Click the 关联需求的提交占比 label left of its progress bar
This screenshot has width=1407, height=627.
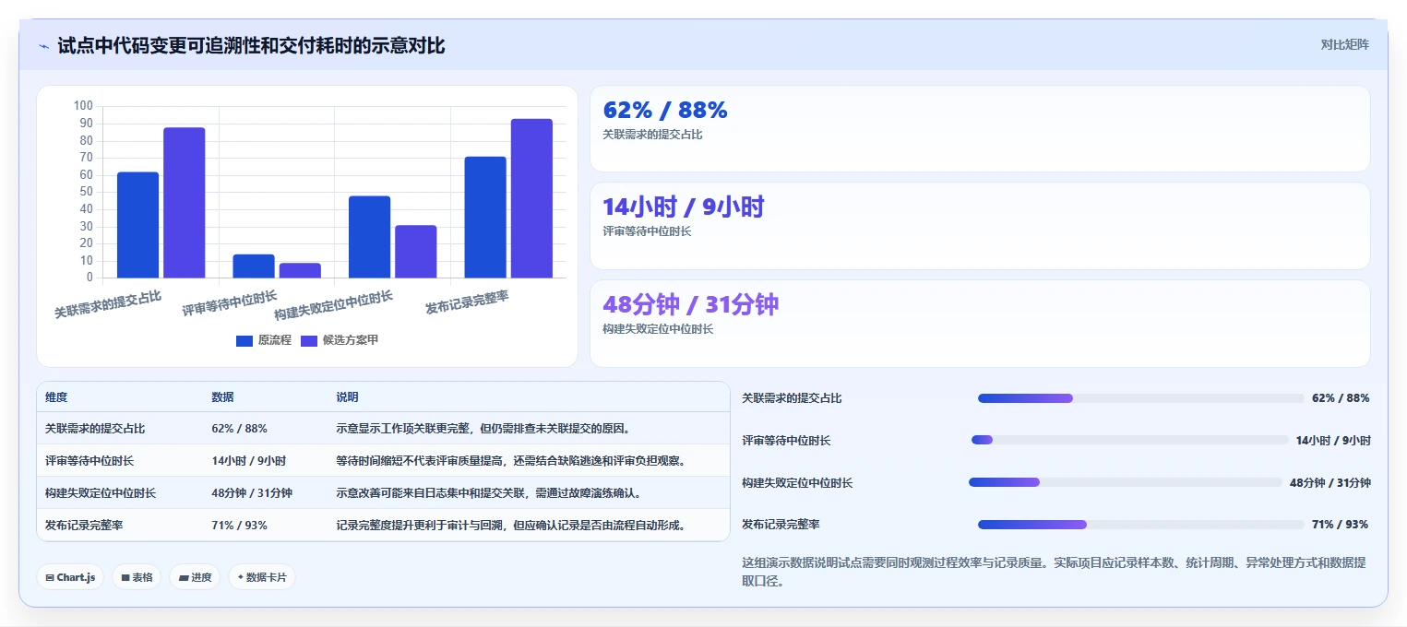[x=792, y=398]
